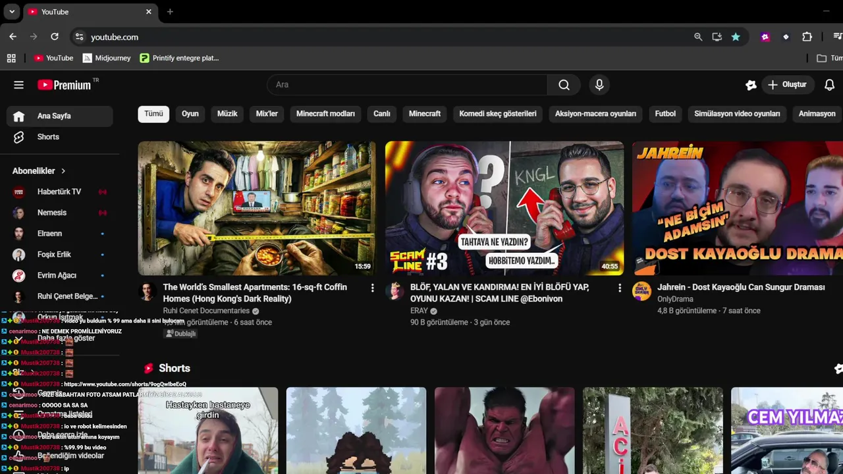
Task: Open the SCAM LINE #3 video thumbnail
Action: [x=504, y=208]
